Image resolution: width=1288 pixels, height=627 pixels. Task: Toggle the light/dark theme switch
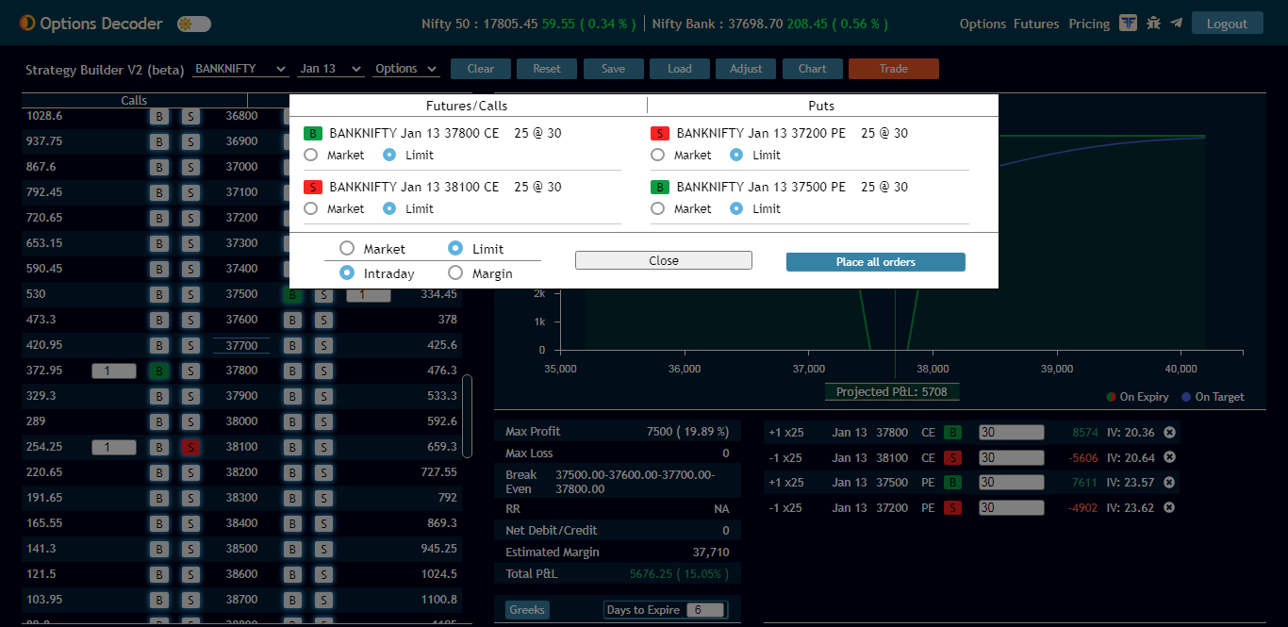point(193,24)
